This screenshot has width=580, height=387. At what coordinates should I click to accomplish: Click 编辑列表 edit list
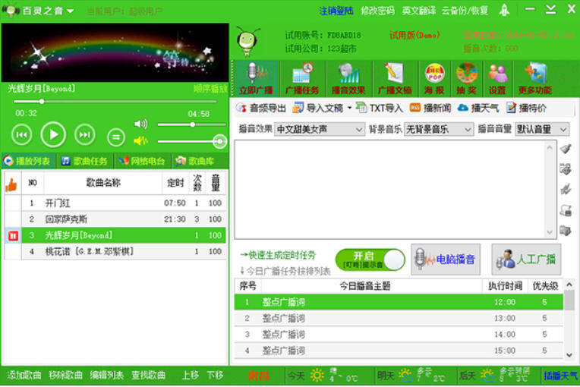[x=106, y=376]
